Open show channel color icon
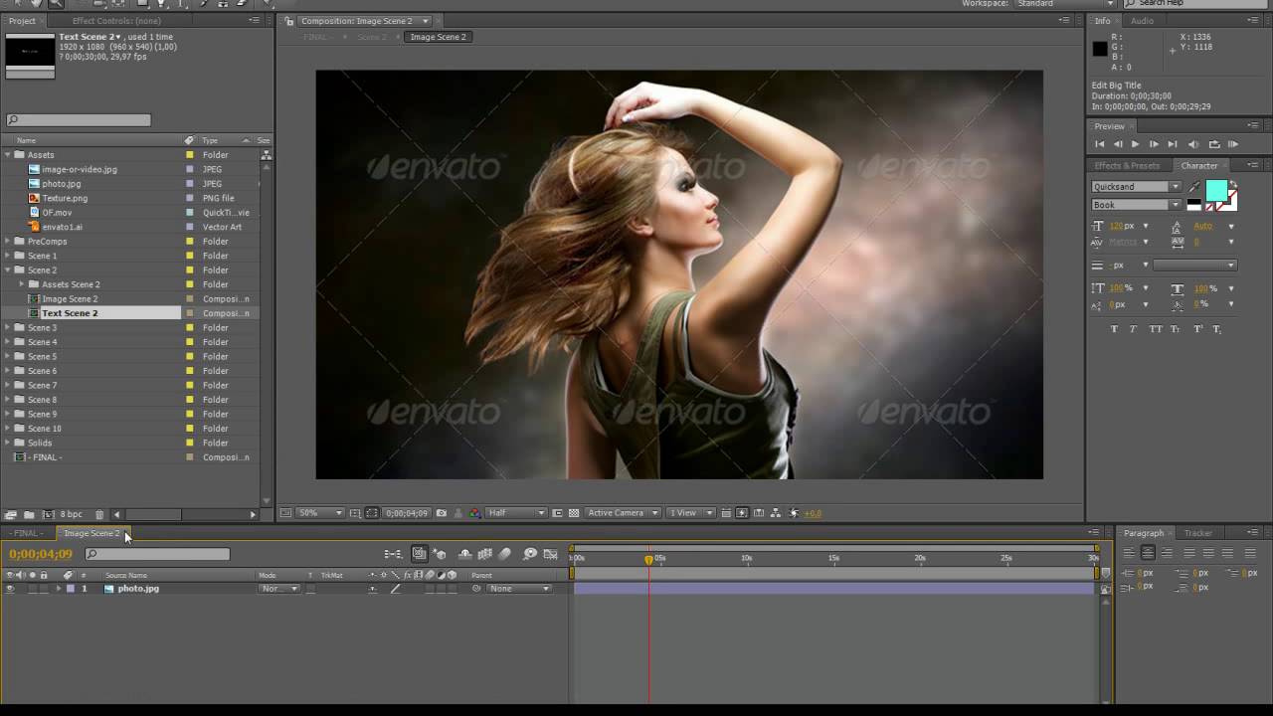 pyautogui.click(x=474, y=513)
